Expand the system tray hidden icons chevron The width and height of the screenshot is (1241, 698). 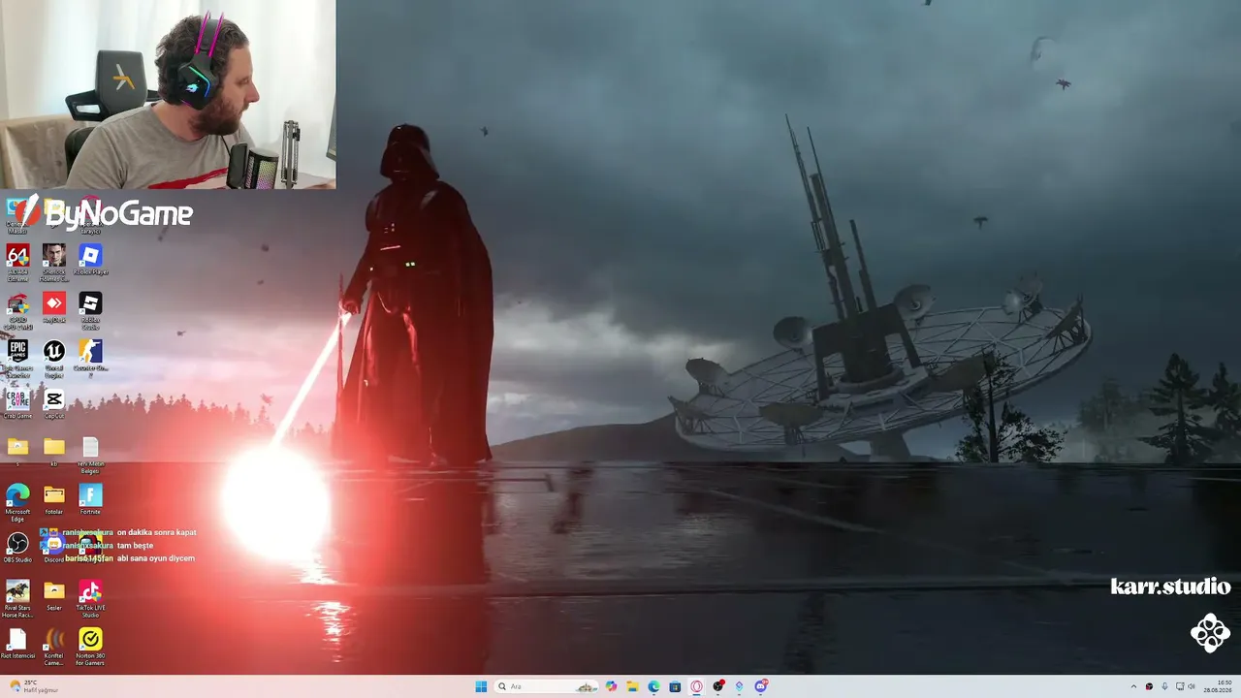pos(1134,686)
